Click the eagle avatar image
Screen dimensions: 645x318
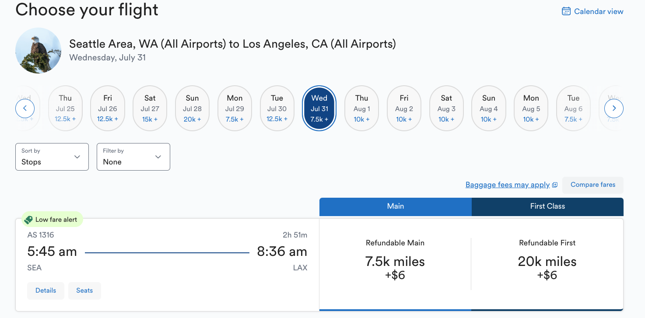(x=38, y=50)
